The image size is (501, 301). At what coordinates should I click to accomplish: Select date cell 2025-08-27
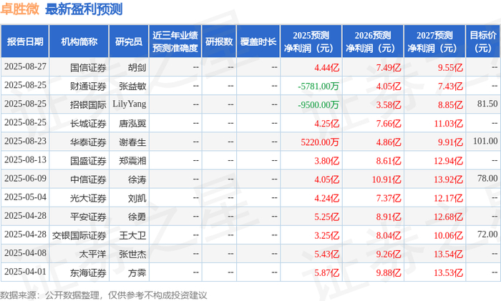click(x=25, y=66)
